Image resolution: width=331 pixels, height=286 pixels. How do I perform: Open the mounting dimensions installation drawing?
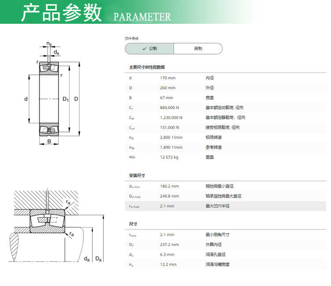pos(56,225)
